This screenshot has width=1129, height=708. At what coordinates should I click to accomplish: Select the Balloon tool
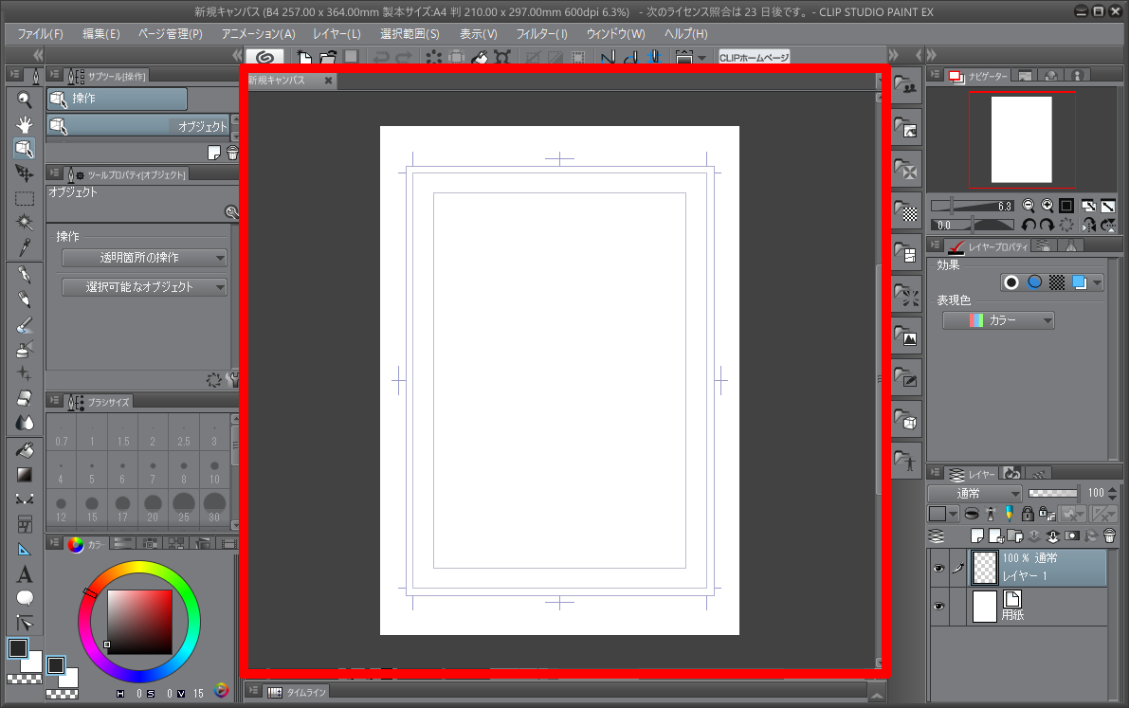click(25, 598)
